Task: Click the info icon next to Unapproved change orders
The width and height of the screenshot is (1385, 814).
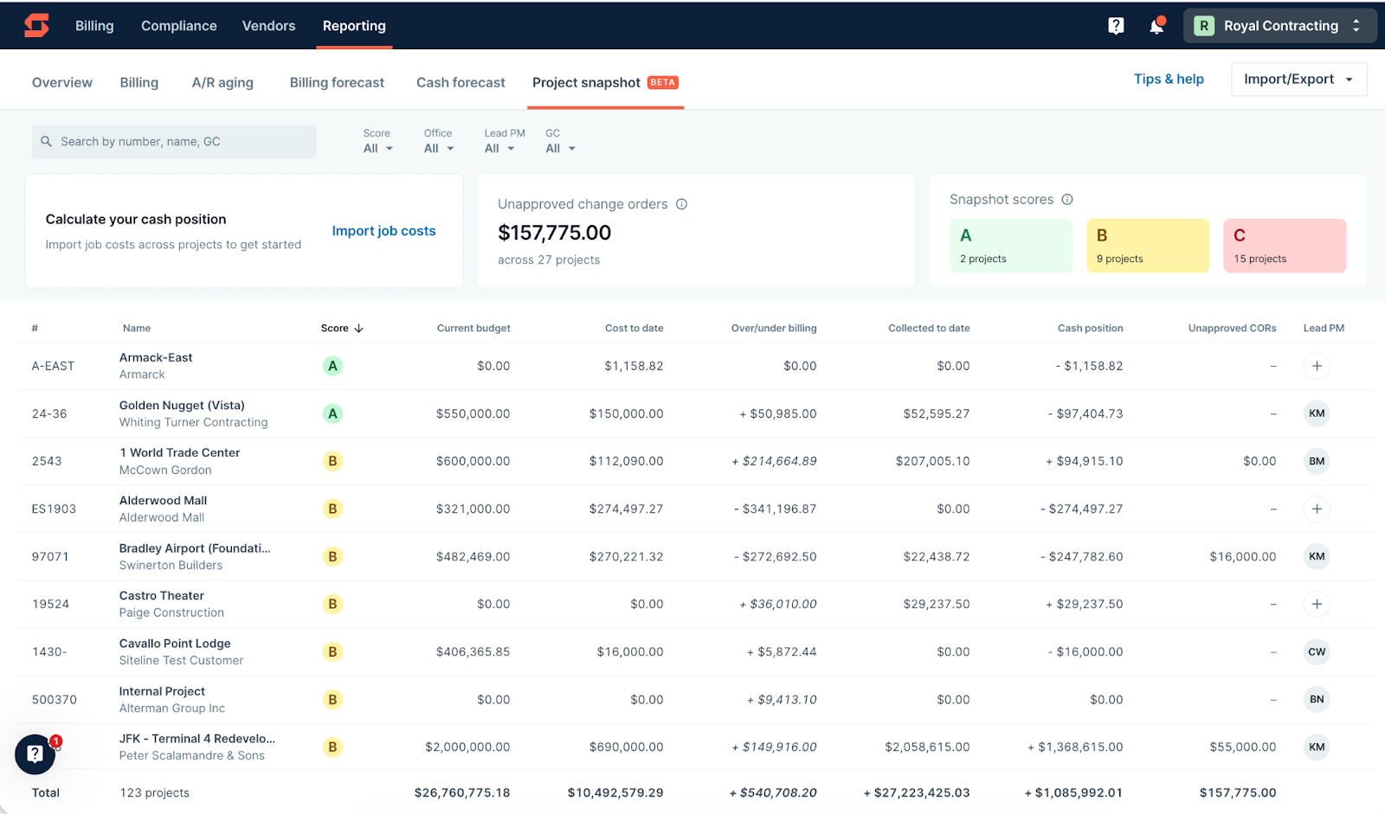Action: point(681,204)
